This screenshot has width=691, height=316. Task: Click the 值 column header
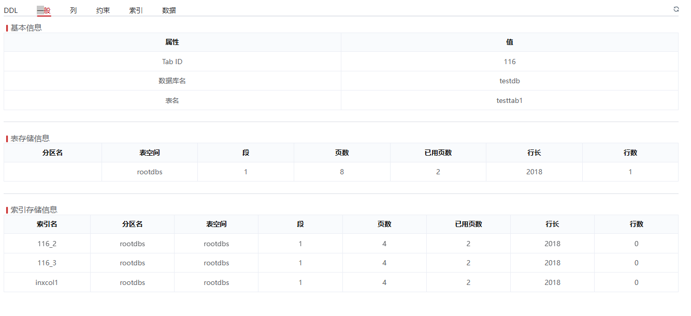[509, 42]
